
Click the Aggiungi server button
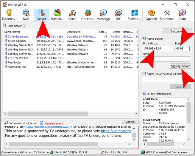coord(180,66)
